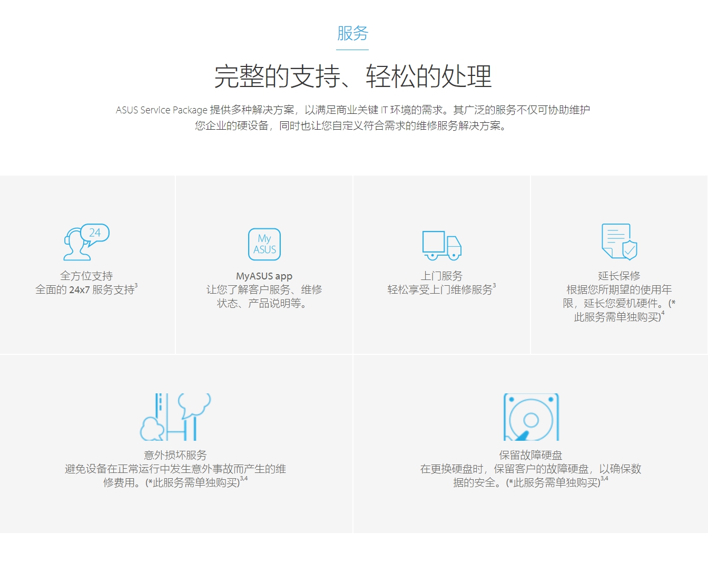Click the warranty document shield icon

click(619, 241)
